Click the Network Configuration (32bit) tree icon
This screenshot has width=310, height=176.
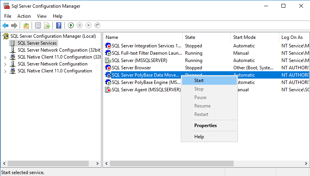13,50
